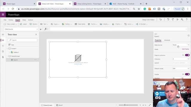191x107 pixels.
Task: Click the Deep Link Video app name
Action: [x=148, y=20]
